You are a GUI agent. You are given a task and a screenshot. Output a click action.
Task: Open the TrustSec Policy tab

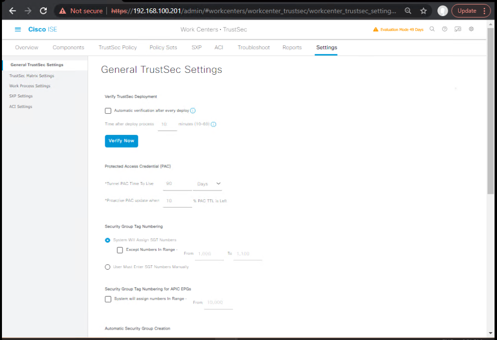click(118, 48)
